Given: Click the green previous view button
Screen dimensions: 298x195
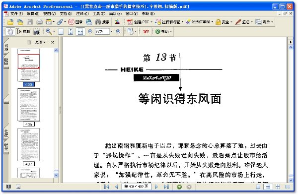Looking at the screenshot, I should 179,187.
